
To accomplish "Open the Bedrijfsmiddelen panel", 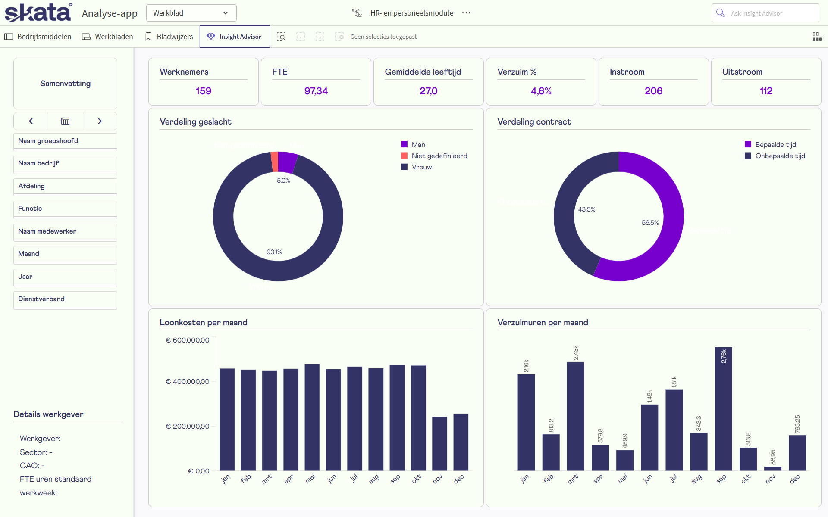I will (38, 37).
